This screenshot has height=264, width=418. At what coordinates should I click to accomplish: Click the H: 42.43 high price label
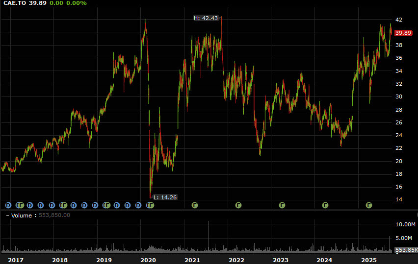coord(206,18)
